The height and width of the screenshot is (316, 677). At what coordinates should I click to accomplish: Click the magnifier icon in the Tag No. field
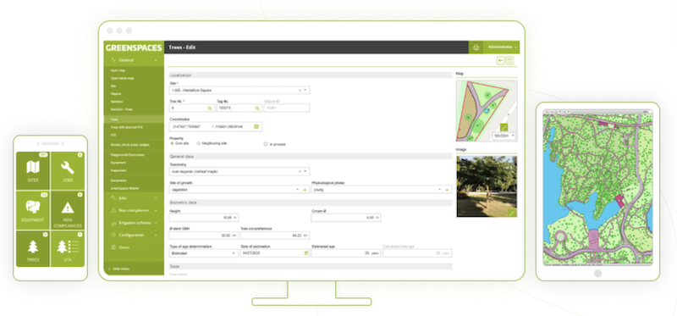[x=257, y=108]
